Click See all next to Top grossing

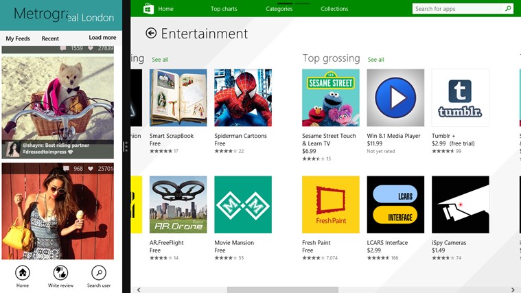click(375, 60)
